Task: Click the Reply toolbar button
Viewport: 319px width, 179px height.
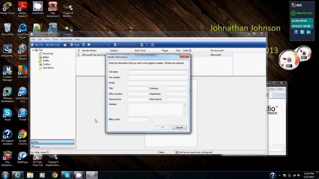Action: (75, 45)
